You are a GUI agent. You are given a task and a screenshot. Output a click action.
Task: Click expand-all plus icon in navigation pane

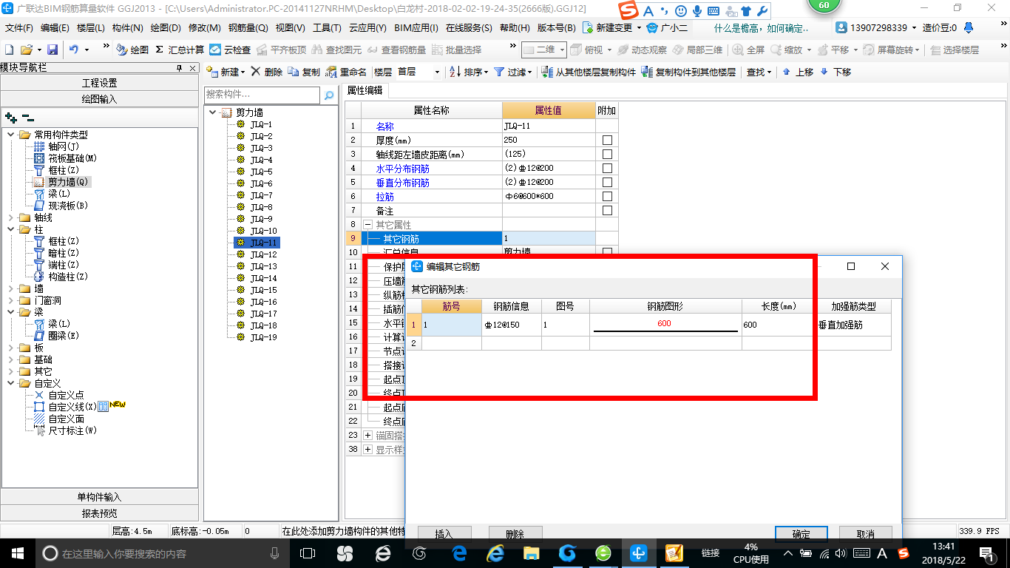[10, 117]
